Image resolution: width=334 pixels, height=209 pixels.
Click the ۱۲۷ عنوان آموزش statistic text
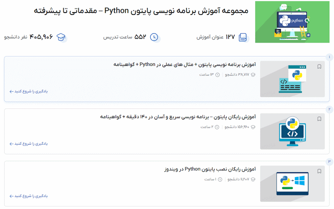215,37
